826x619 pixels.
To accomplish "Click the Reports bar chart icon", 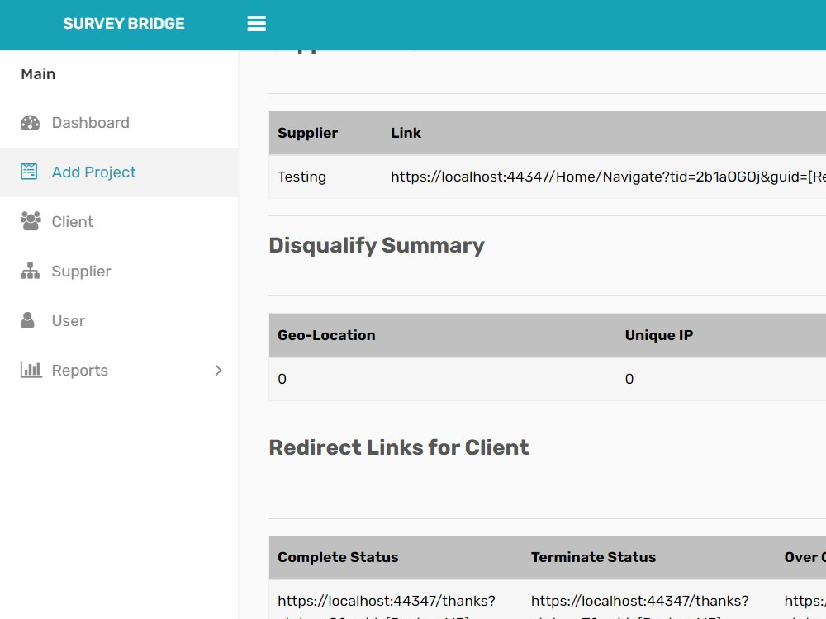I will pos(31,370).
